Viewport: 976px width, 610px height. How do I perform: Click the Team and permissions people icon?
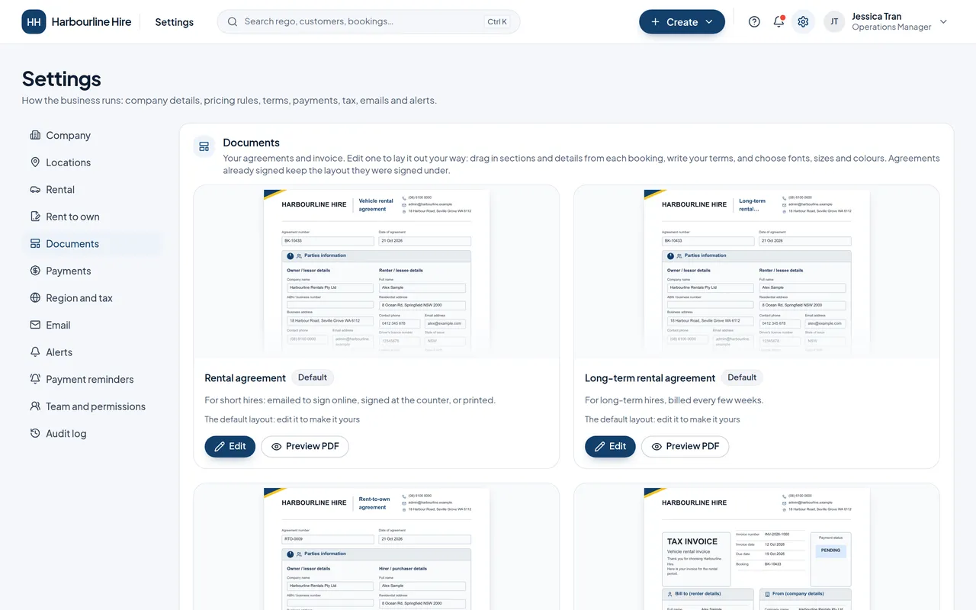(35, 406)
